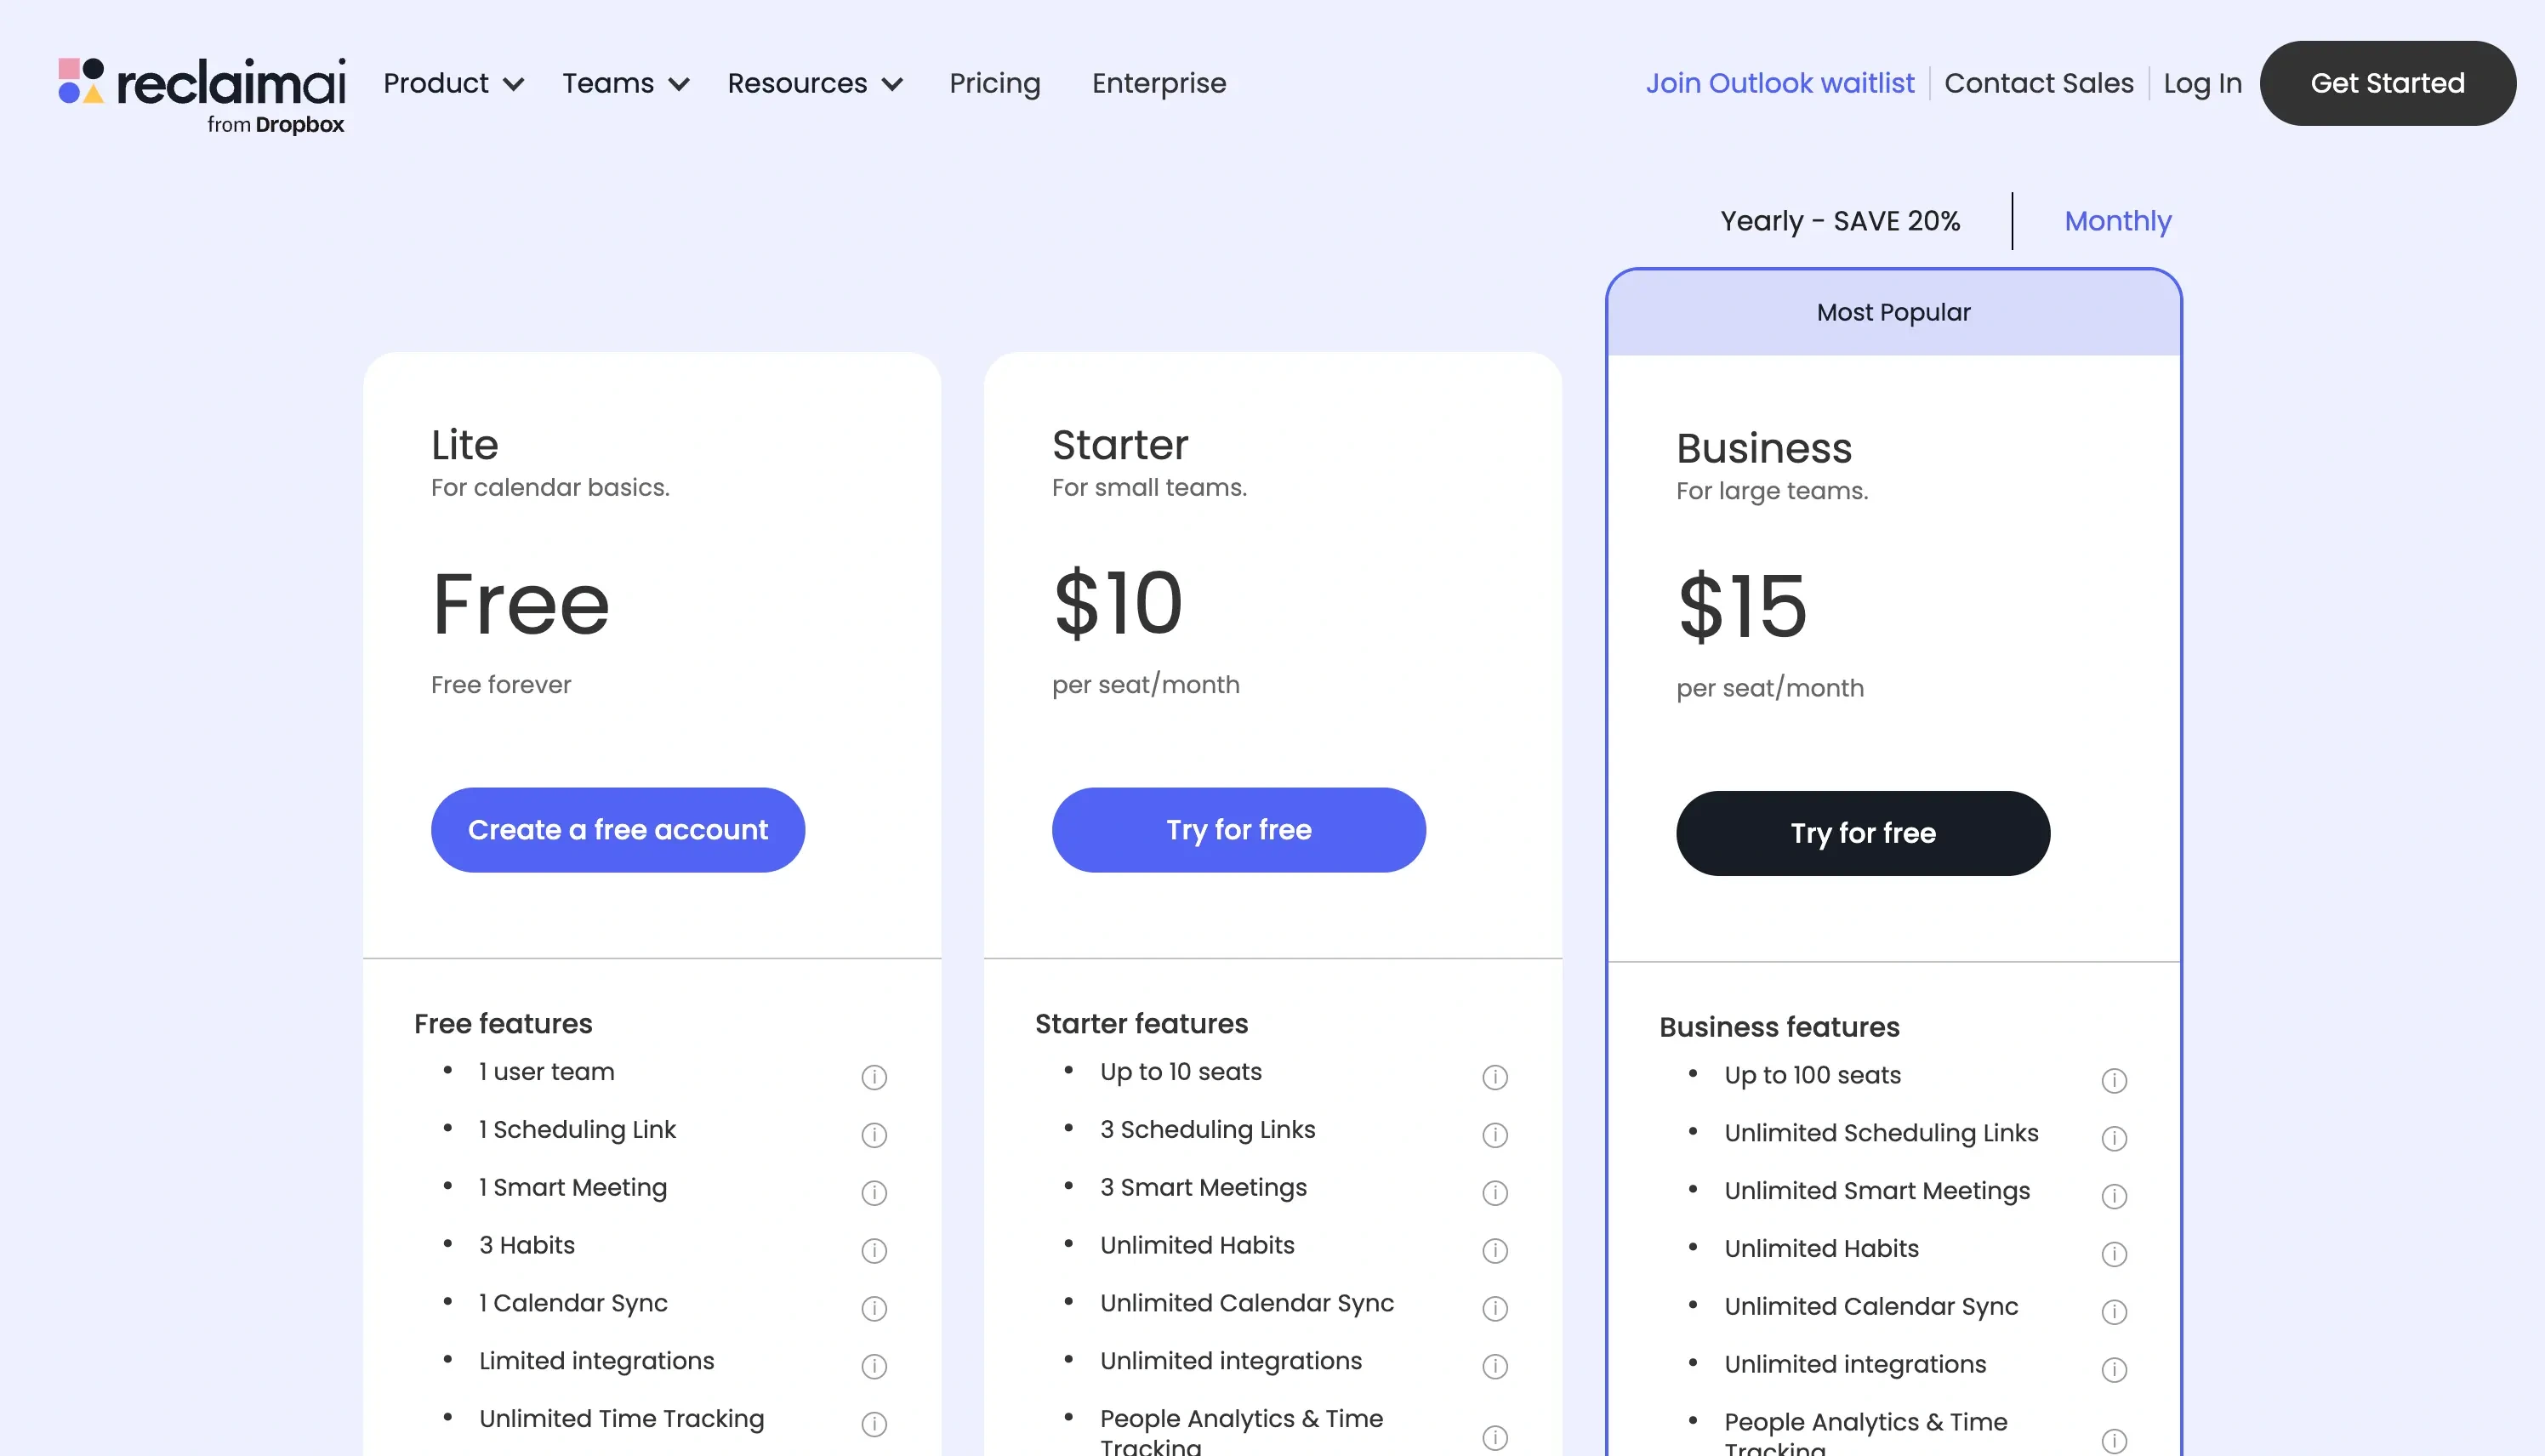Click Get Started button top right
Viewport: 2545px width, 1456px height.
click(2388, 82)
